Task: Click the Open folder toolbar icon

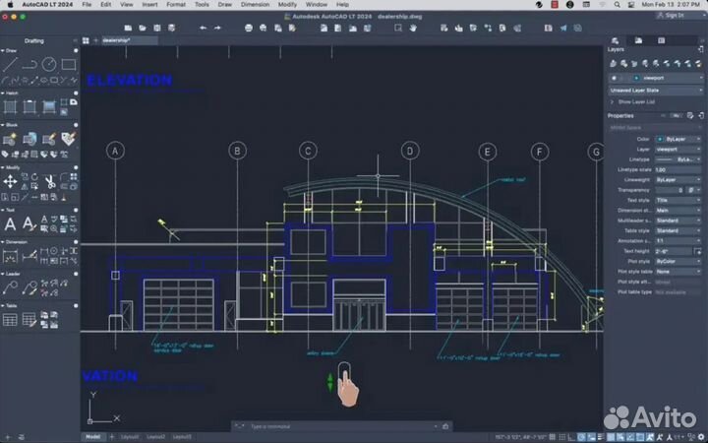Action: point(143,28)
